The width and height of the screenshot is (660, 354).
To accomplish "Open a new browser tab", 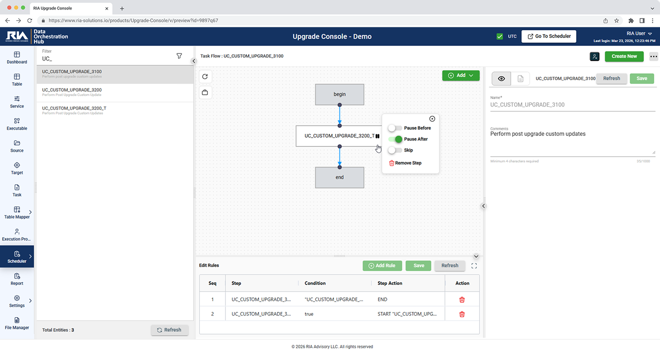I will tap(122, 9).
